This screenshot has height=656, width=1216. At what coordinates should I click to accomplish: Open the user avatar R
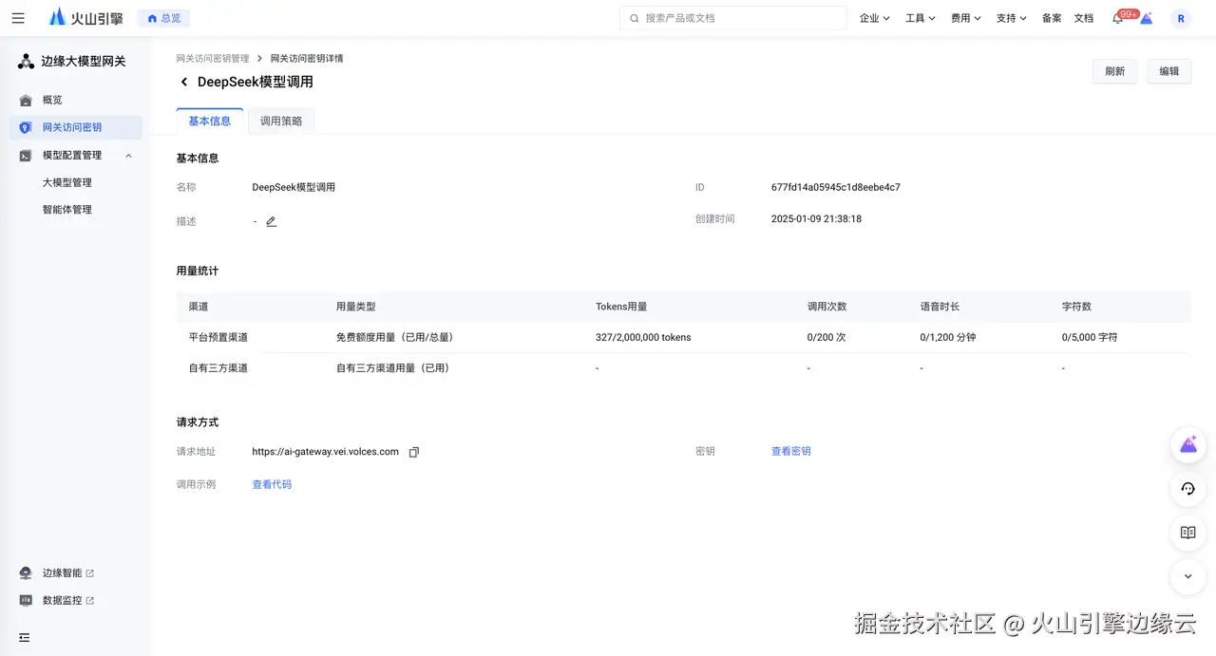[1181, 18]
